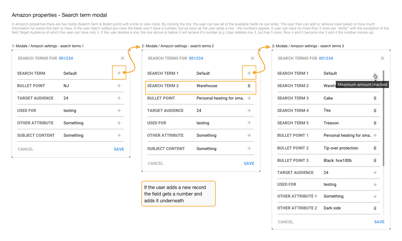This screenshot has height=241, width=402.
Task: Edit Subject Content value Something in search terms 2 modal
Action: tap(206, 149)
